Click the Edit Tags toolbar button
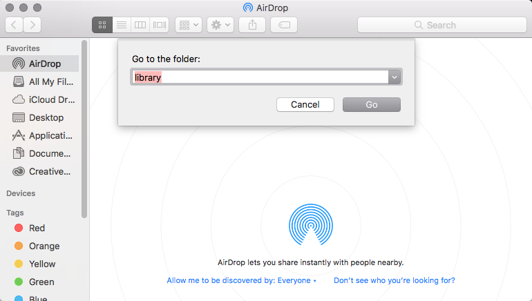 pos(284,25)
